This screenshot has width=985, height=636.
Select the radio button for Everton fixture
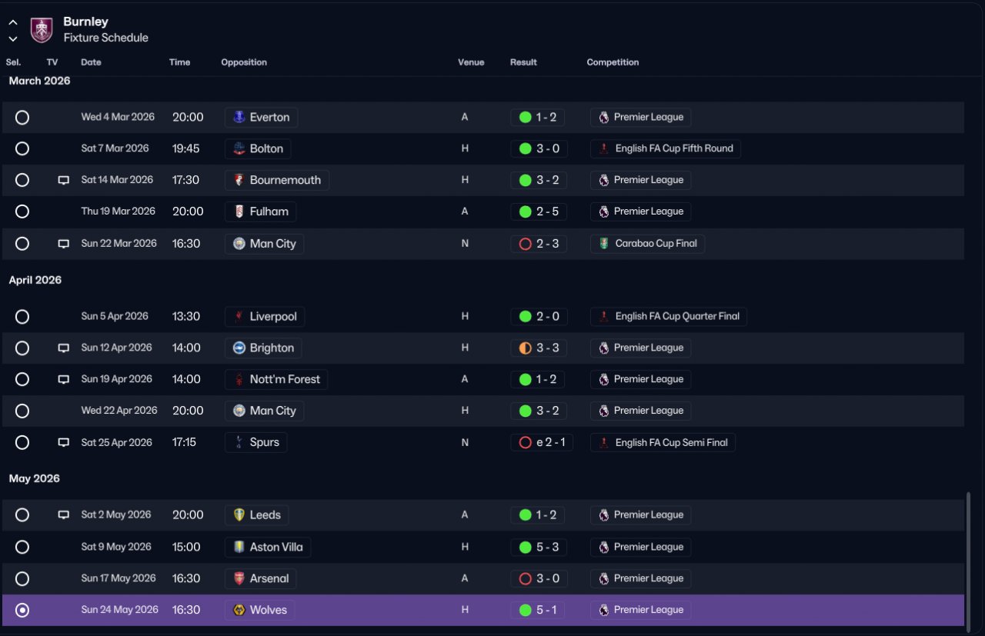point(22,118)
